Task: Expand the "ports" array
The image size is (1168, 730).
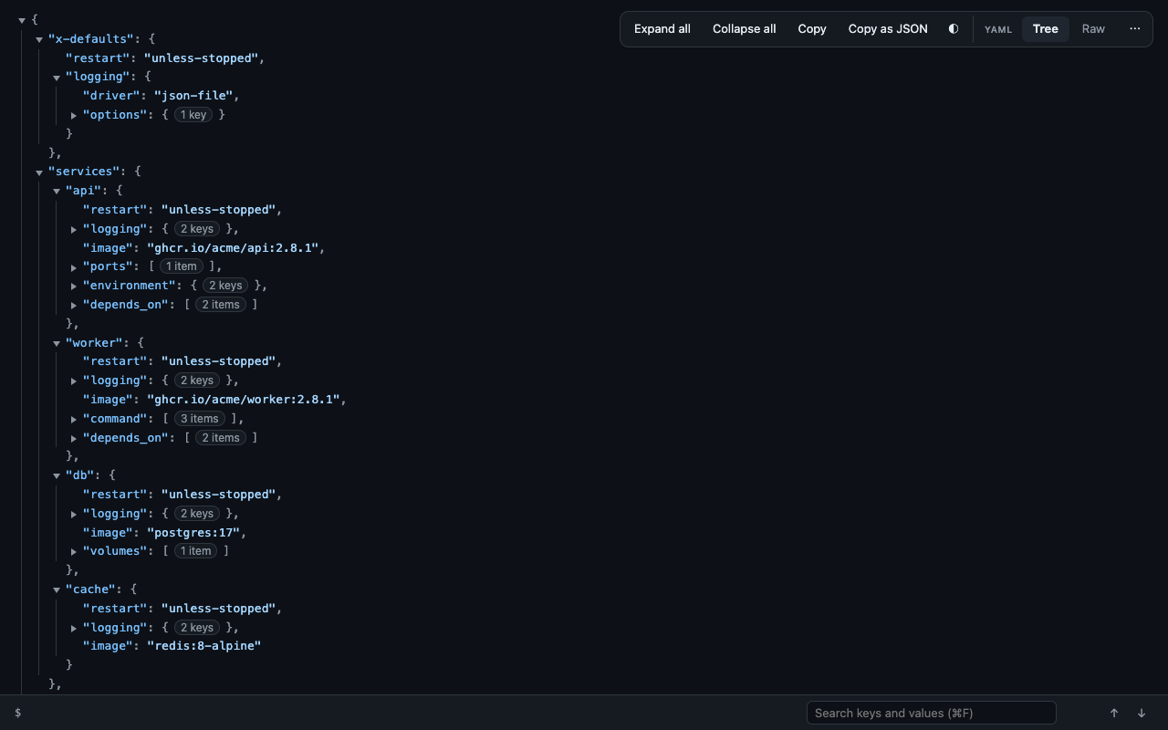Action: point(74,267)
